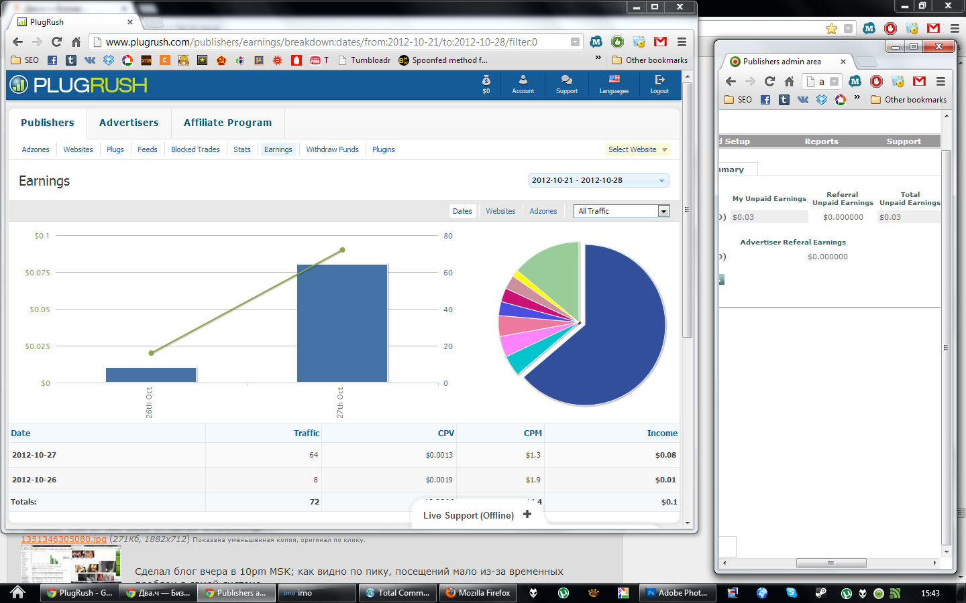
Task: Open Skype icon in system tray
Action: (792, 593)
